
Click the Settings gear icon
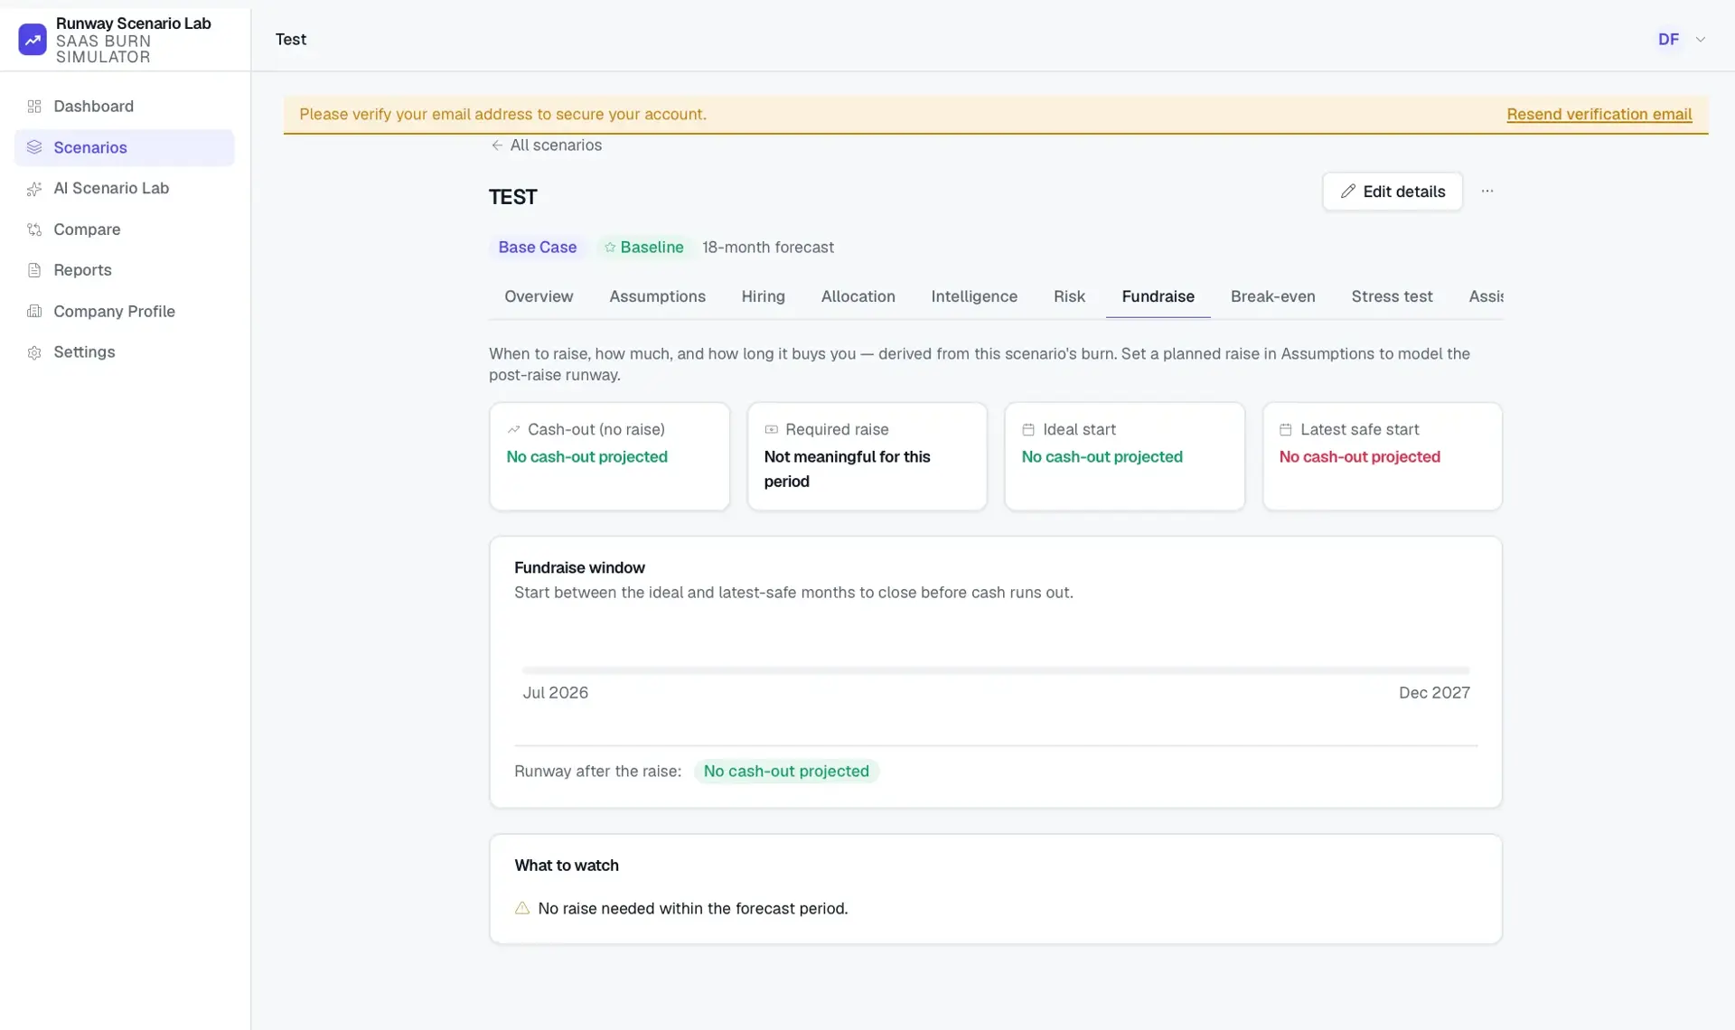point(34,352)
